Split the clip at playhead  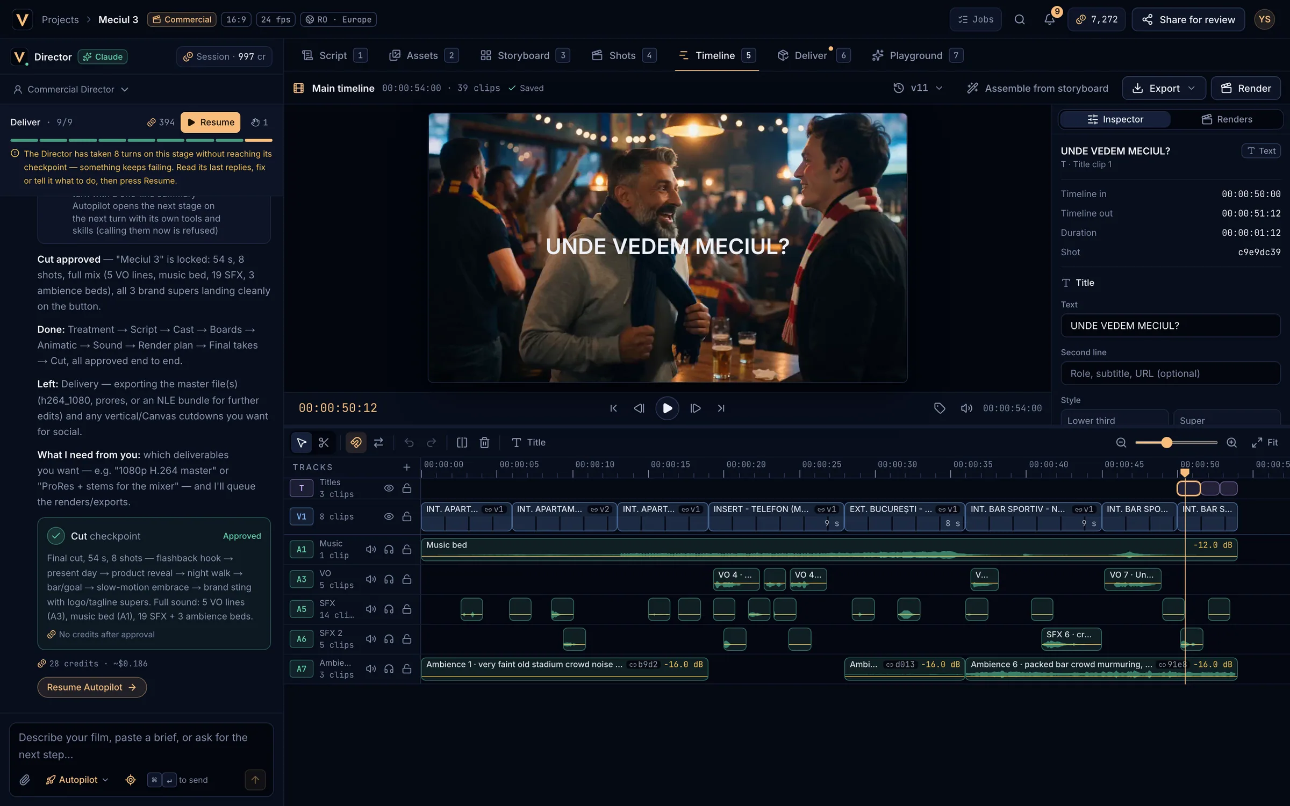pos(462,442)
